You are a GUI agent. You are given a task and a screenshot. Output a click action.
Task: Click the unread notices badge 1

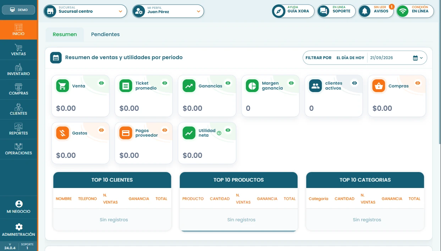392,6
